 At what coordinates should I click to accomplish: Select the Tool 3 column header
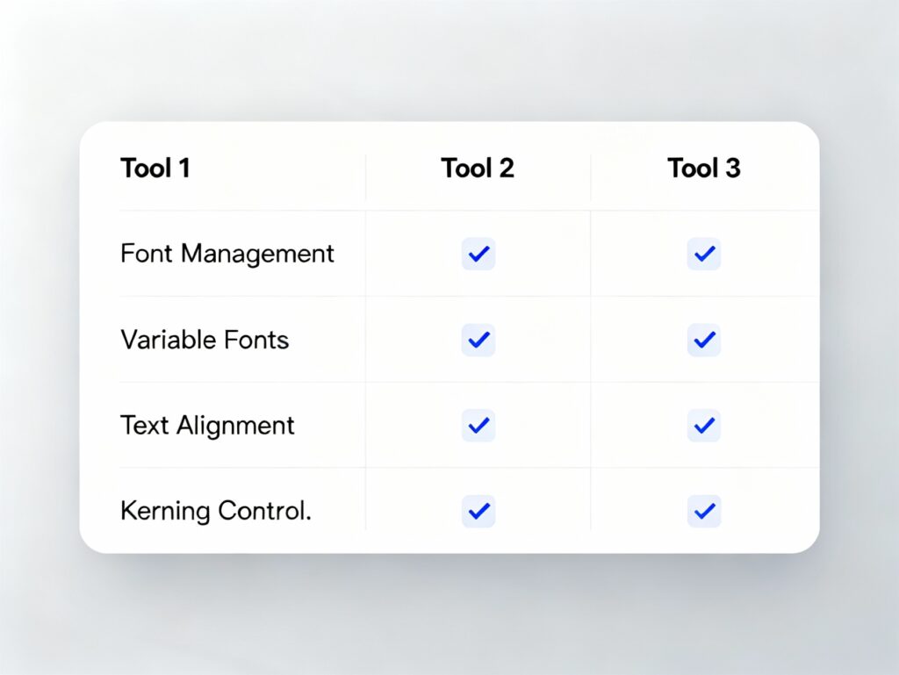coord(703,168)
